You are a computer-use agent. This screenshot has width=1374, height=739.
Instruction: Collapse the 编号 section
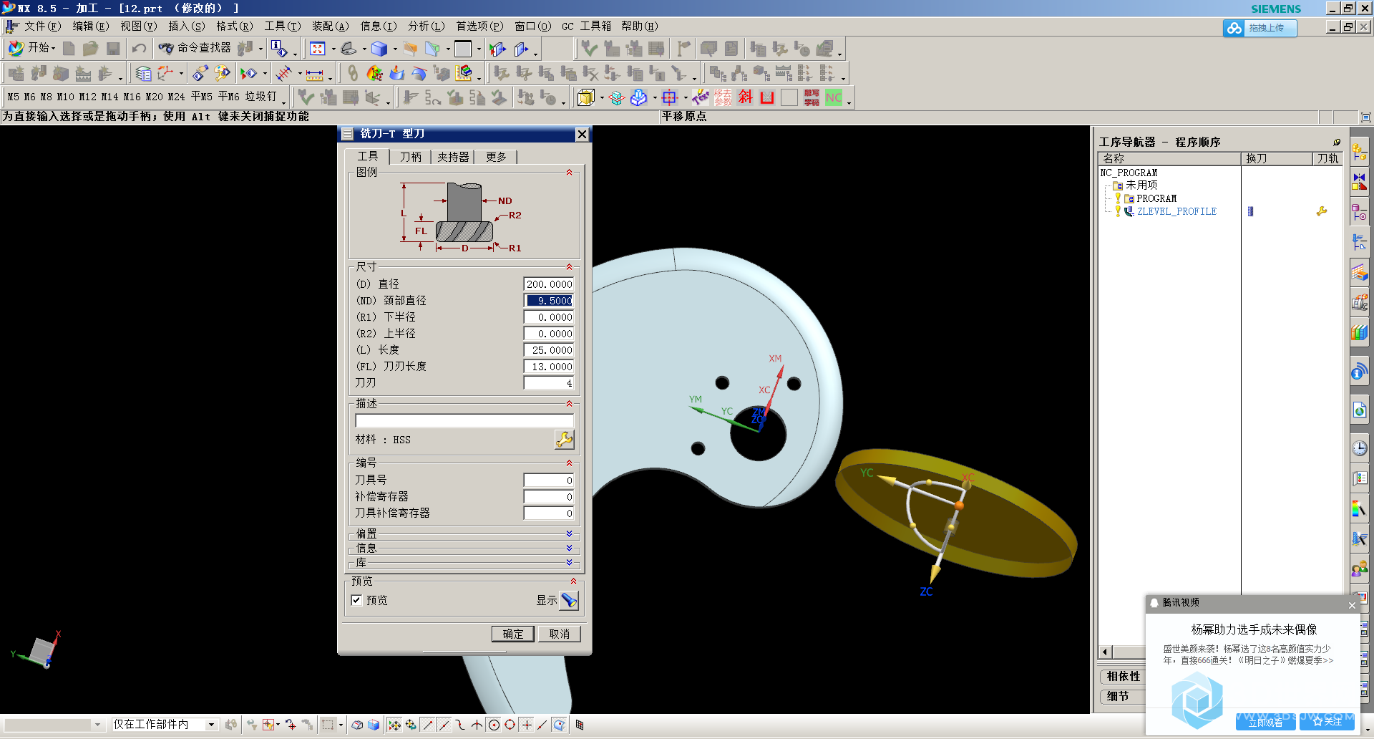coord(569,463)
